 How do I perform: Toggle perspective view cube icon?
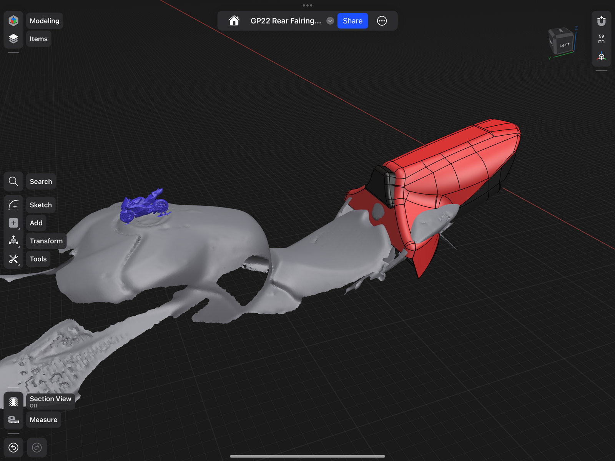pos(601,57)
